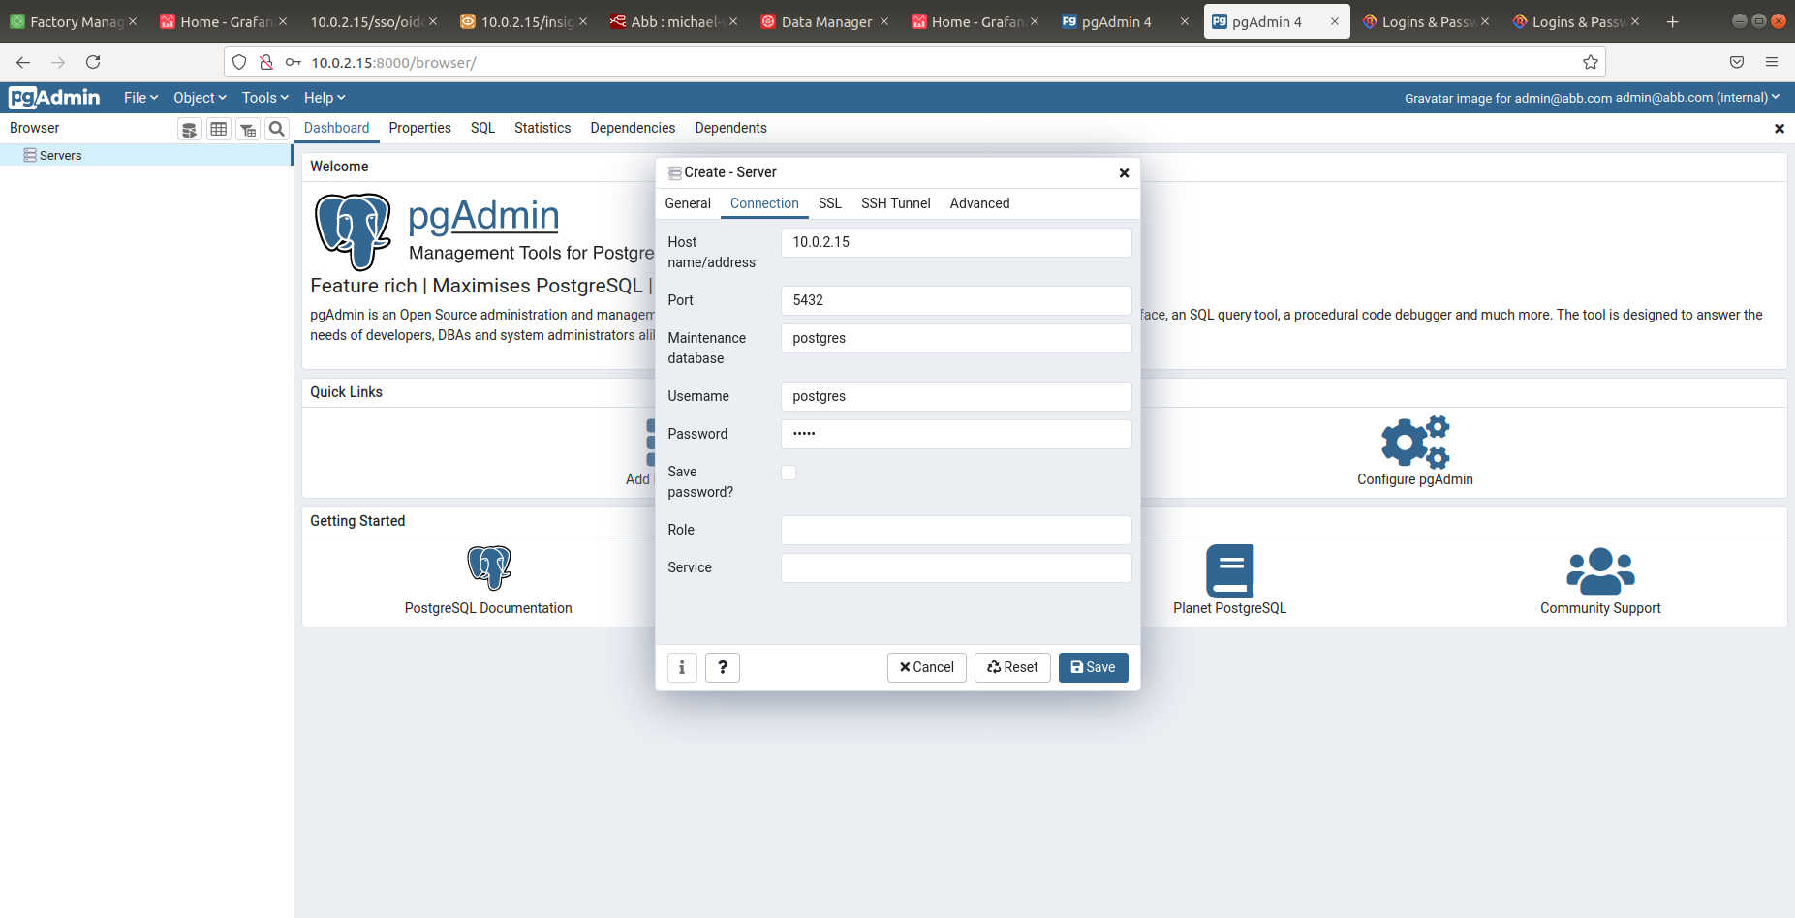Toggle the Save password checkbox
The height and width of the screenshot is (918, 1795).
(789, 473)
